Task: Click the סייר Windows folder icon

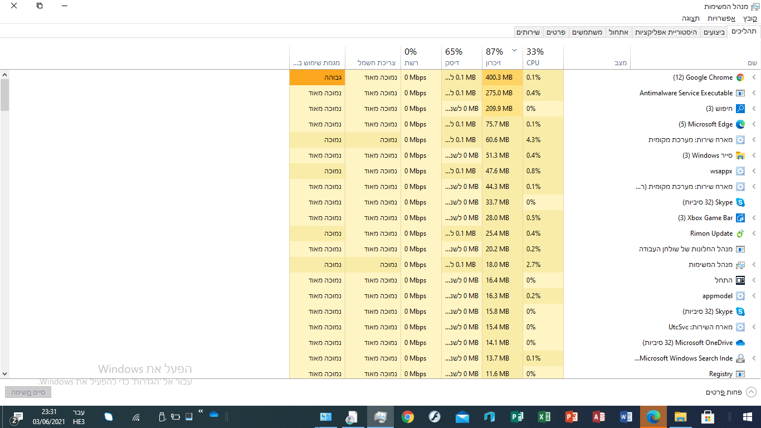Action: [x=740, y=155]
